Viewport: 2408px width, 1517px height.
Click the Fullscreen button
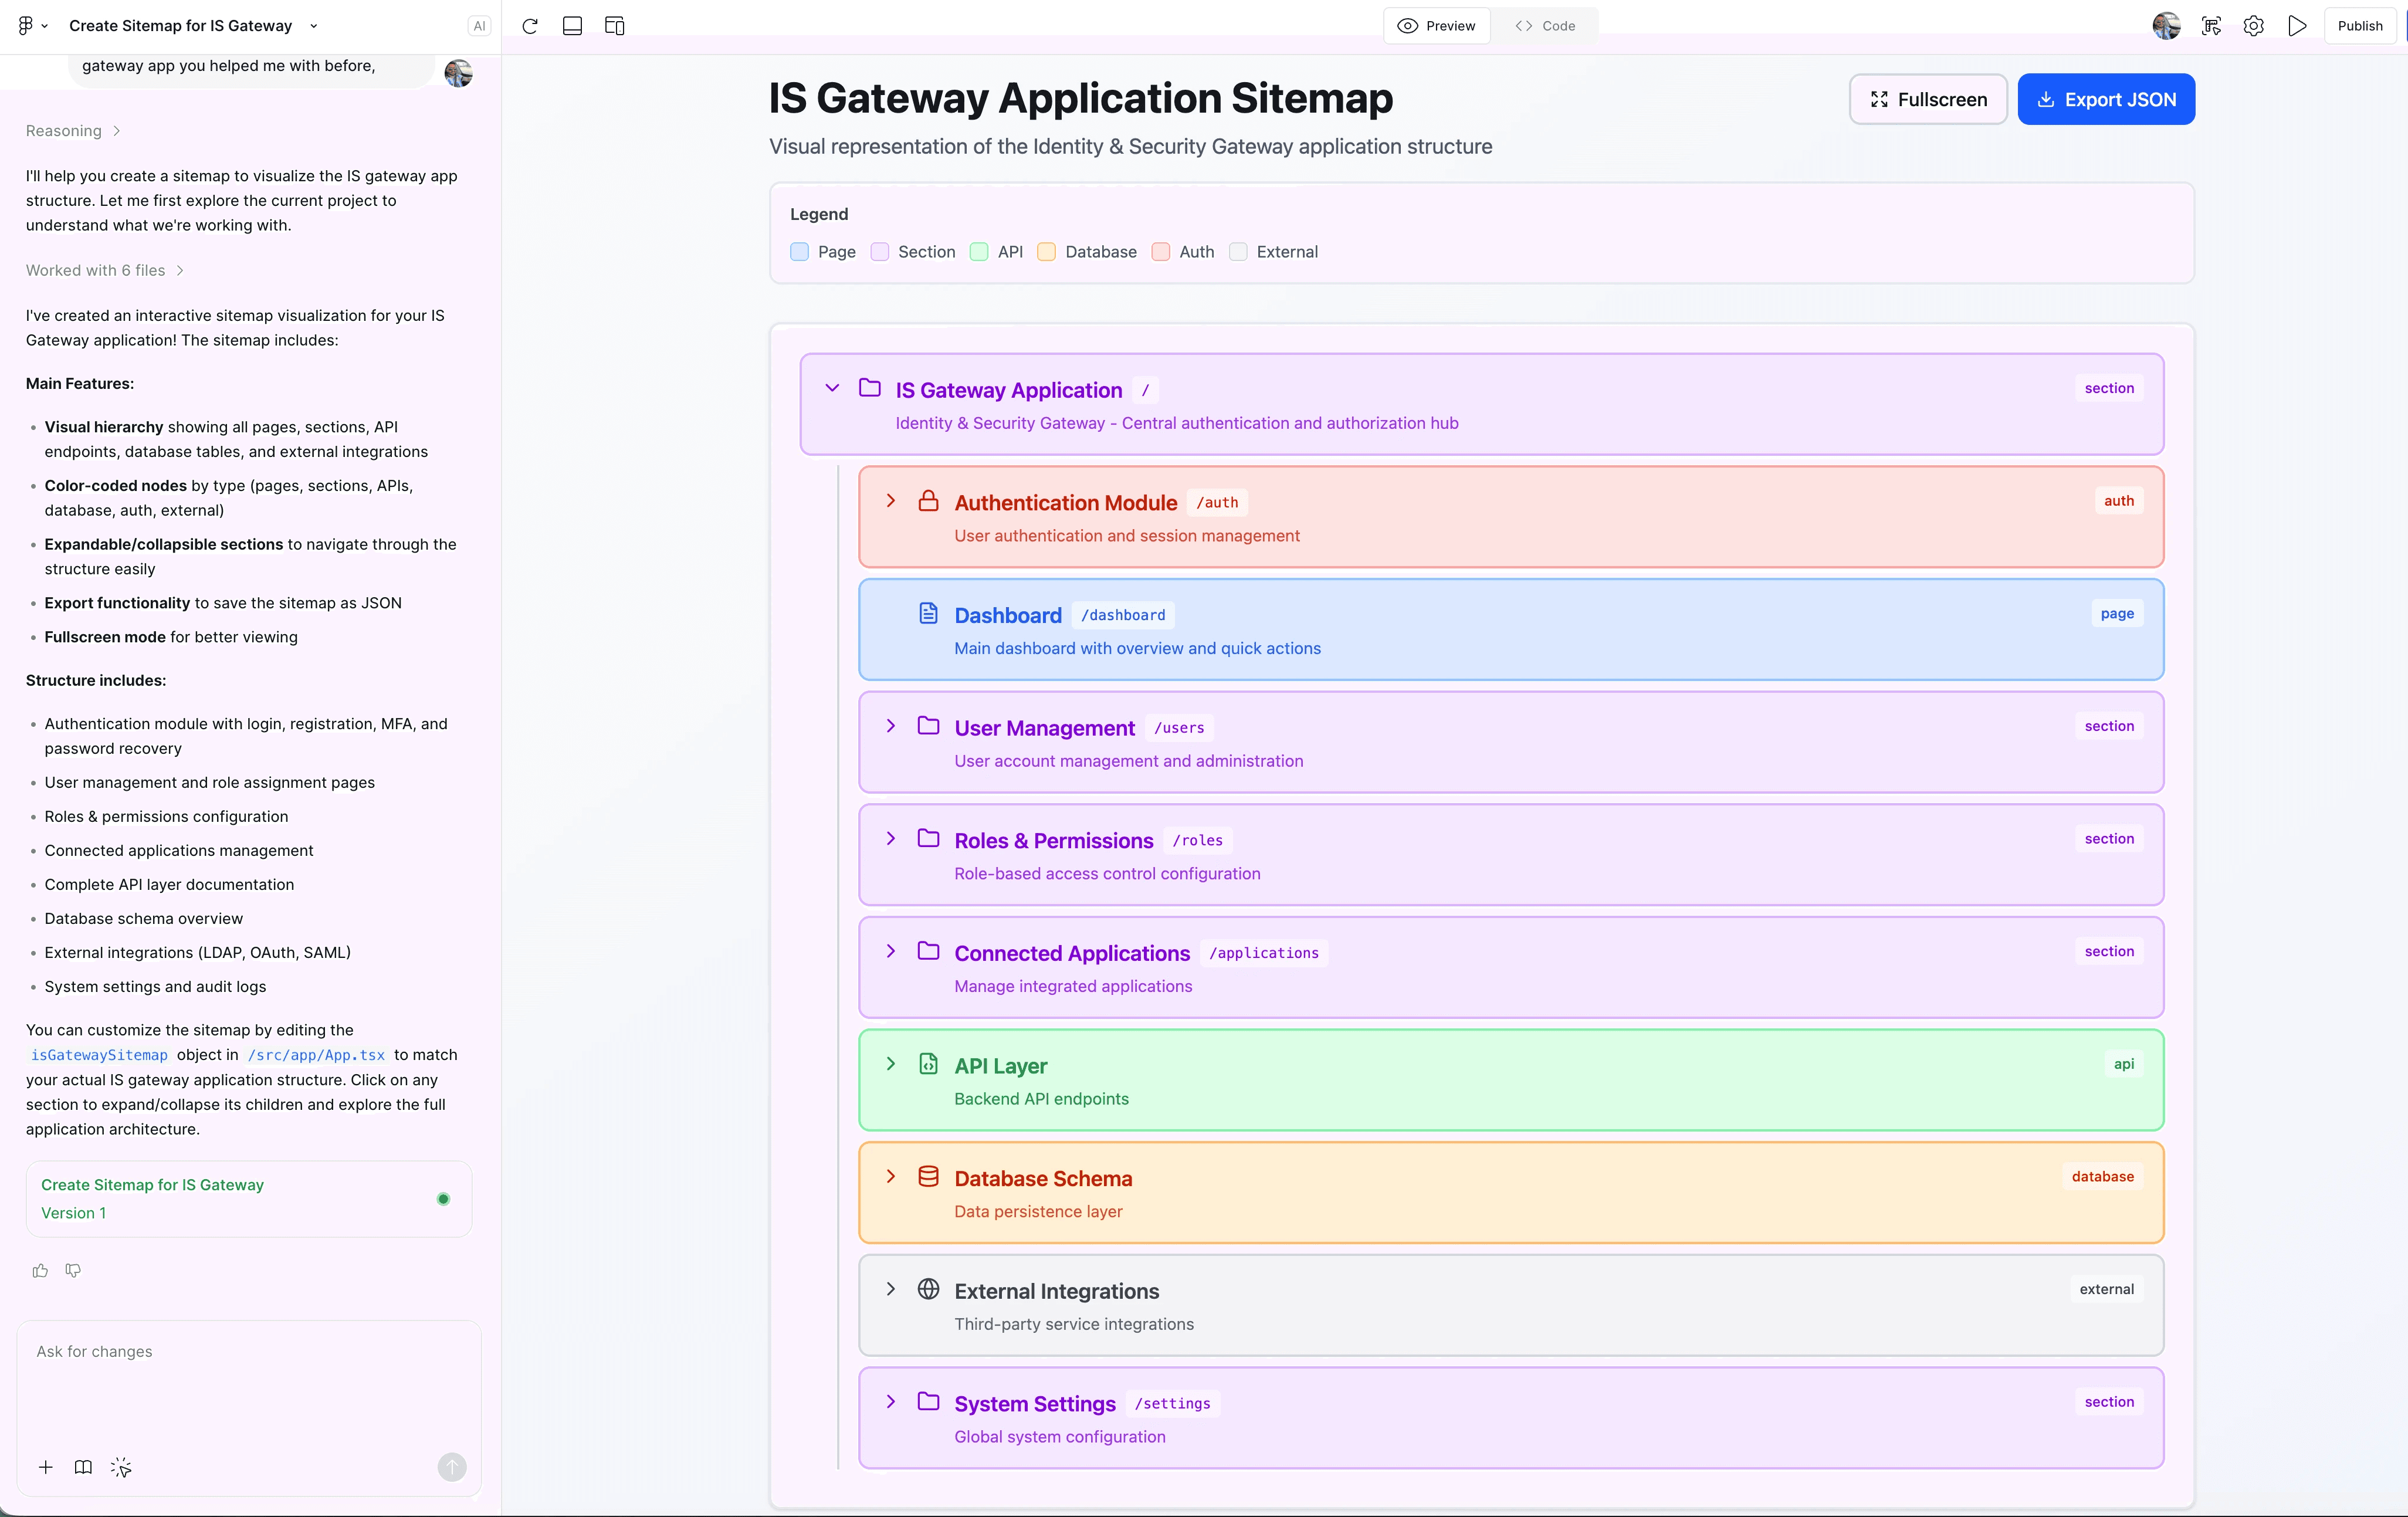(x=1928, y=99)
